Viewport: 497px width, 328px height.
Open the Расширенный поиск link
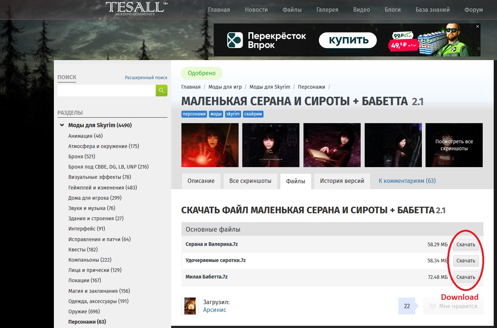pos(146,78)
